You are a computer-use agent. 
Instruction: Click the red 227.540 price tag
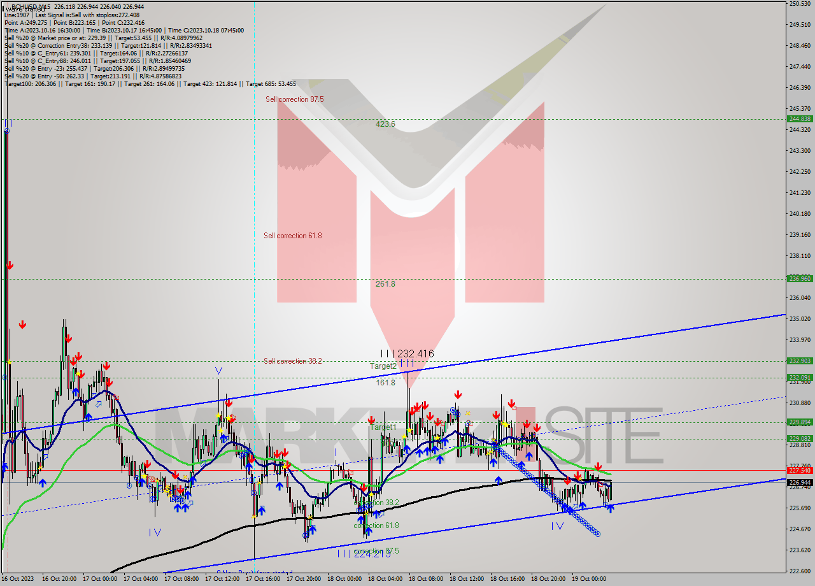point(799,471)
